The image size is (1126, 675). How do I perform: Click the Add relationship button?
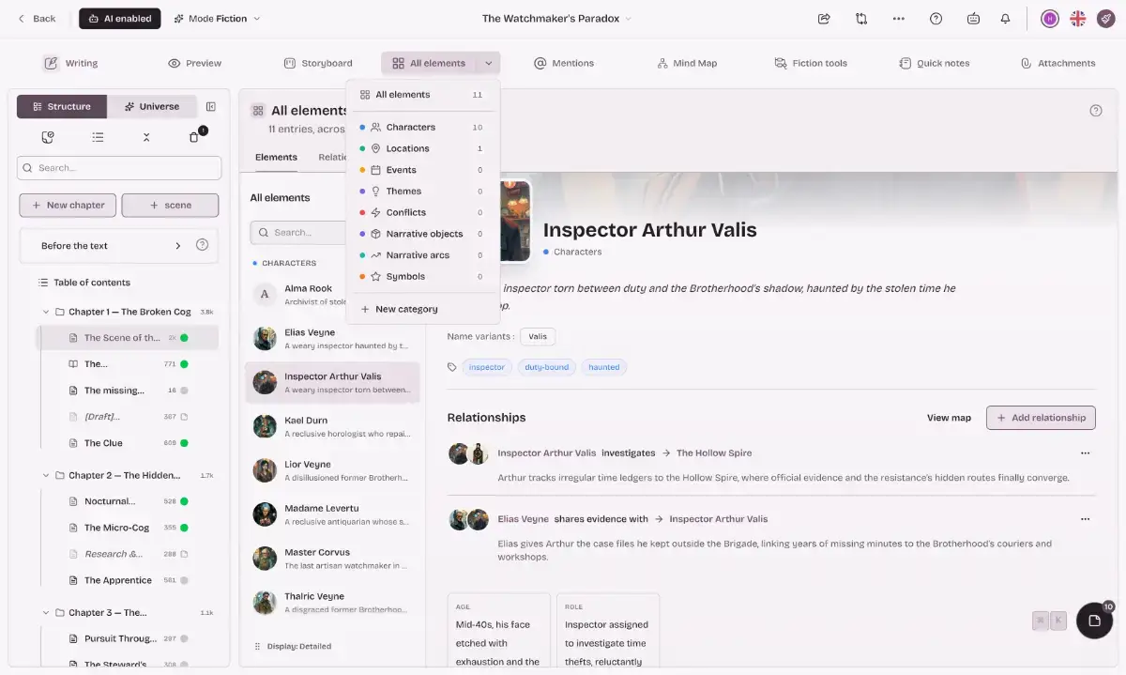click(1041, 418)
